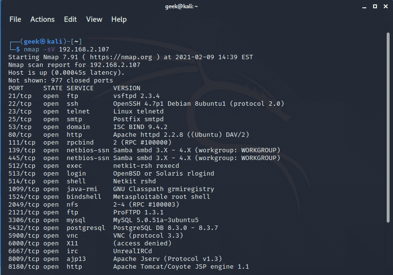Image resolution: width=393 pixels, height=275 pixels.
Task: Open the Actions menu
Action: click(42, 19)
